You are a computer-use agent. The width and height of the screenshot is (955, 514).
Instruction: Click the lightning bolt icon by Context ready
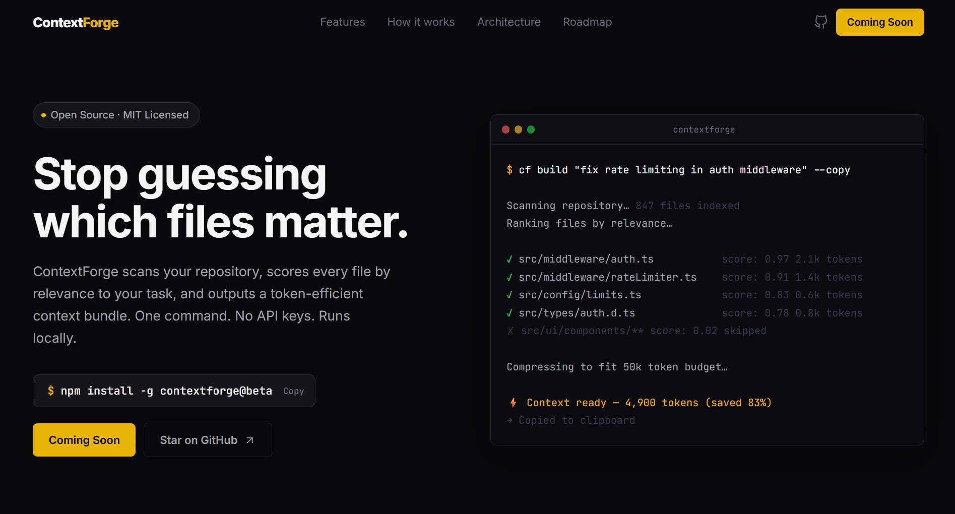[513, 403]
